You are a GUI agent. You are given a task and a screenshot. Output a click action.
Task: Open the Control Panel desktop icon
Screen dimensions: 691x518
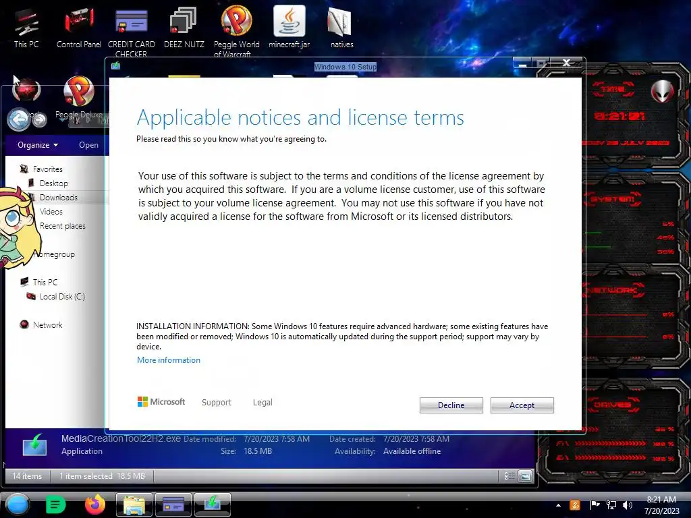pyautogui.click(x=79, y=27)
